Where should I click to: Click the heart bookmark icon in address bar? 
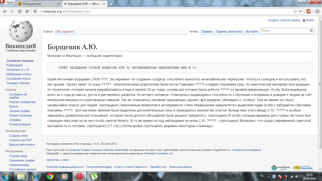click(300, 11)
